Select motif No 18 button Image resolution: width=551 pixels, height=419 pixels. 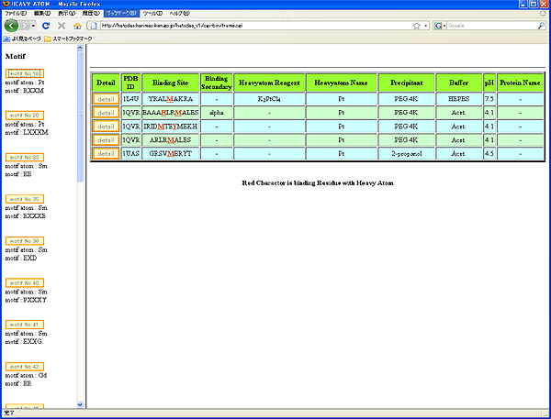tap(24, 72)
